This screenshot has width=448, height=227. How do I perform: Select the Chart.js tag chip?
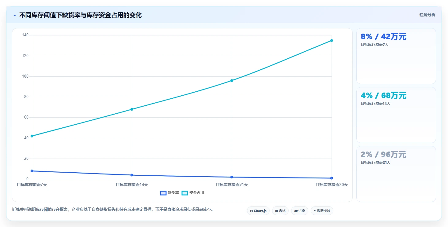258,211
